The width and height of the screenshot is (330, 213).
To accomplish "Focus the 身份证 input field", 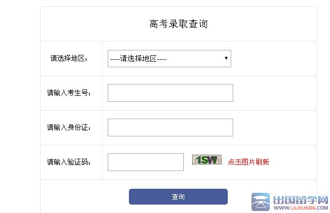I will click(170, 128).
